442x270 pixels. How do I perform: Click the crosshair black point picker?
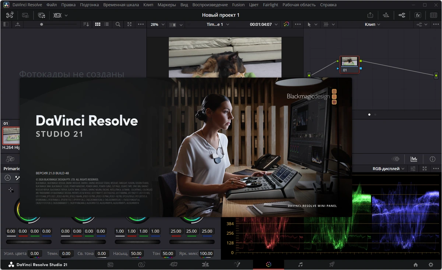(x=11, y=190)
